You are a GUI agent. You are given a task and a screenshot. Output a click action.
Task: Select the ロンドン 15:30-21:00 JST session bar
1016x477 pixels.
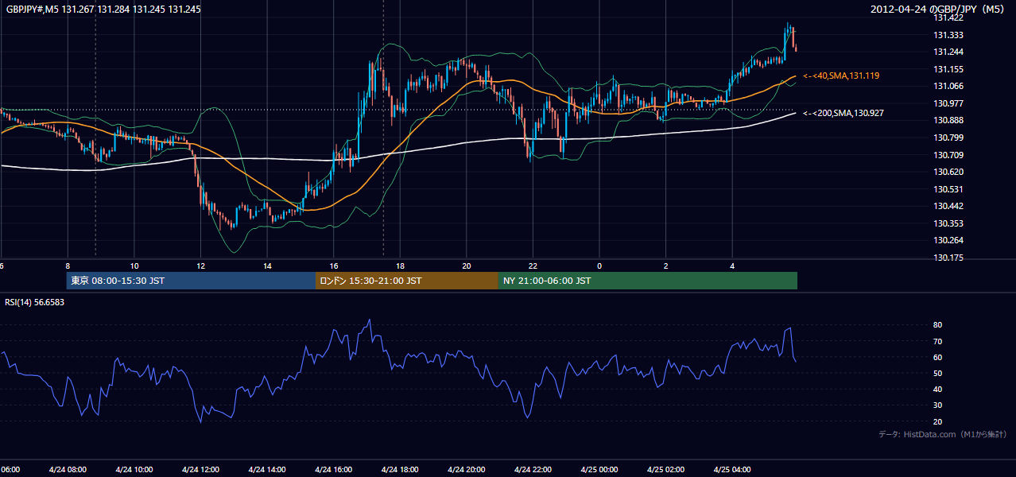(407, 281)
